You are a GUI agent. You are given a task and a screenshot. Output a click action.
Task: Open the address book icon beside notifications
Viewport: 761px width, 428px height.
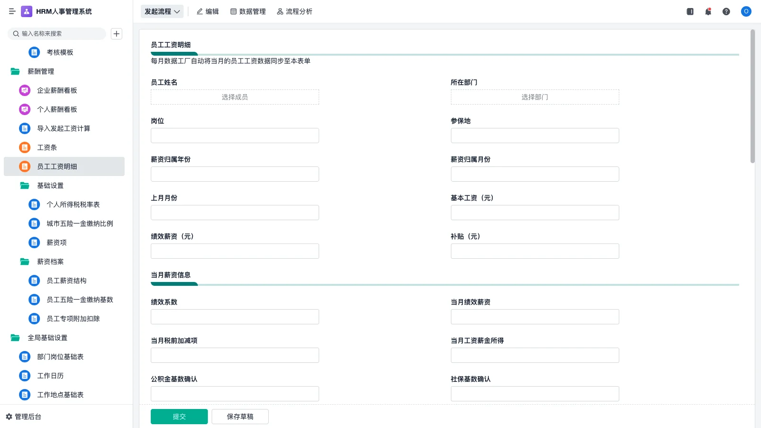(689, 11)
